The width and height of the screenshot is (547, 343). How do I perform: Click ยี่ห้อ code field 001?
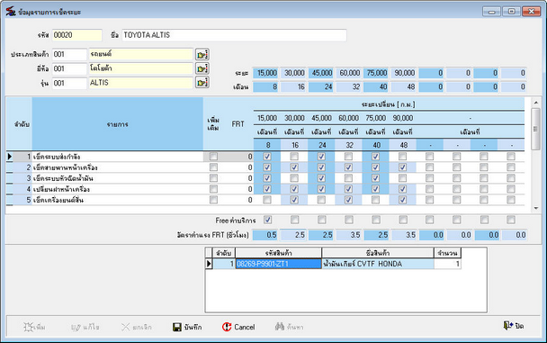(69, 68)
